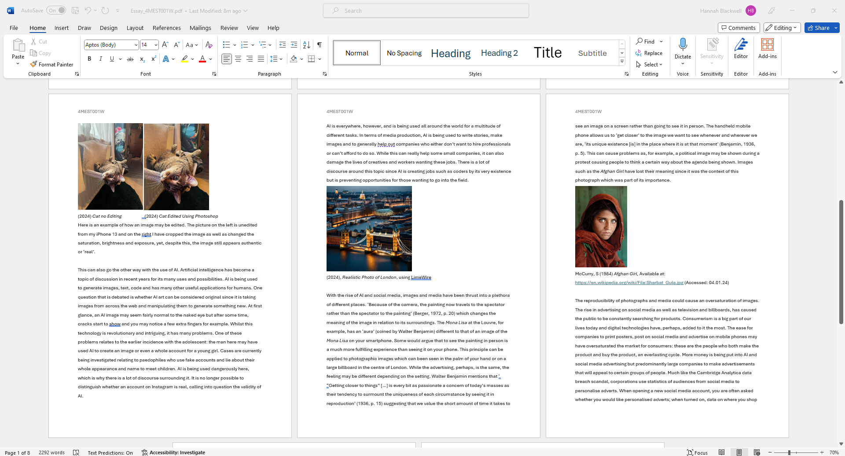The image size is (845, 456).
Task: Open the Editing mode dropdown
Action: click(x=782, y=28)
